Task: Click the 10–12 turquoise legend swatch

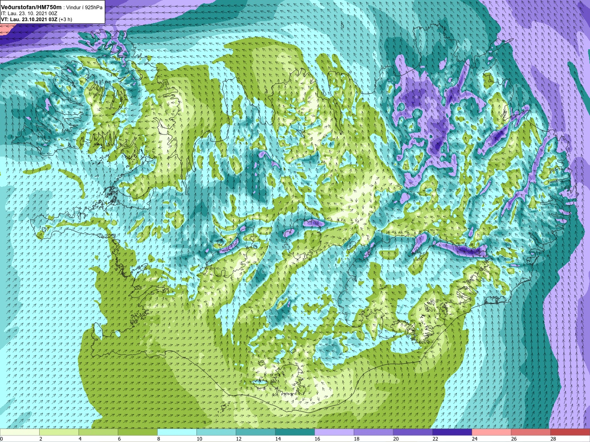Action: (x=216, y=432)
